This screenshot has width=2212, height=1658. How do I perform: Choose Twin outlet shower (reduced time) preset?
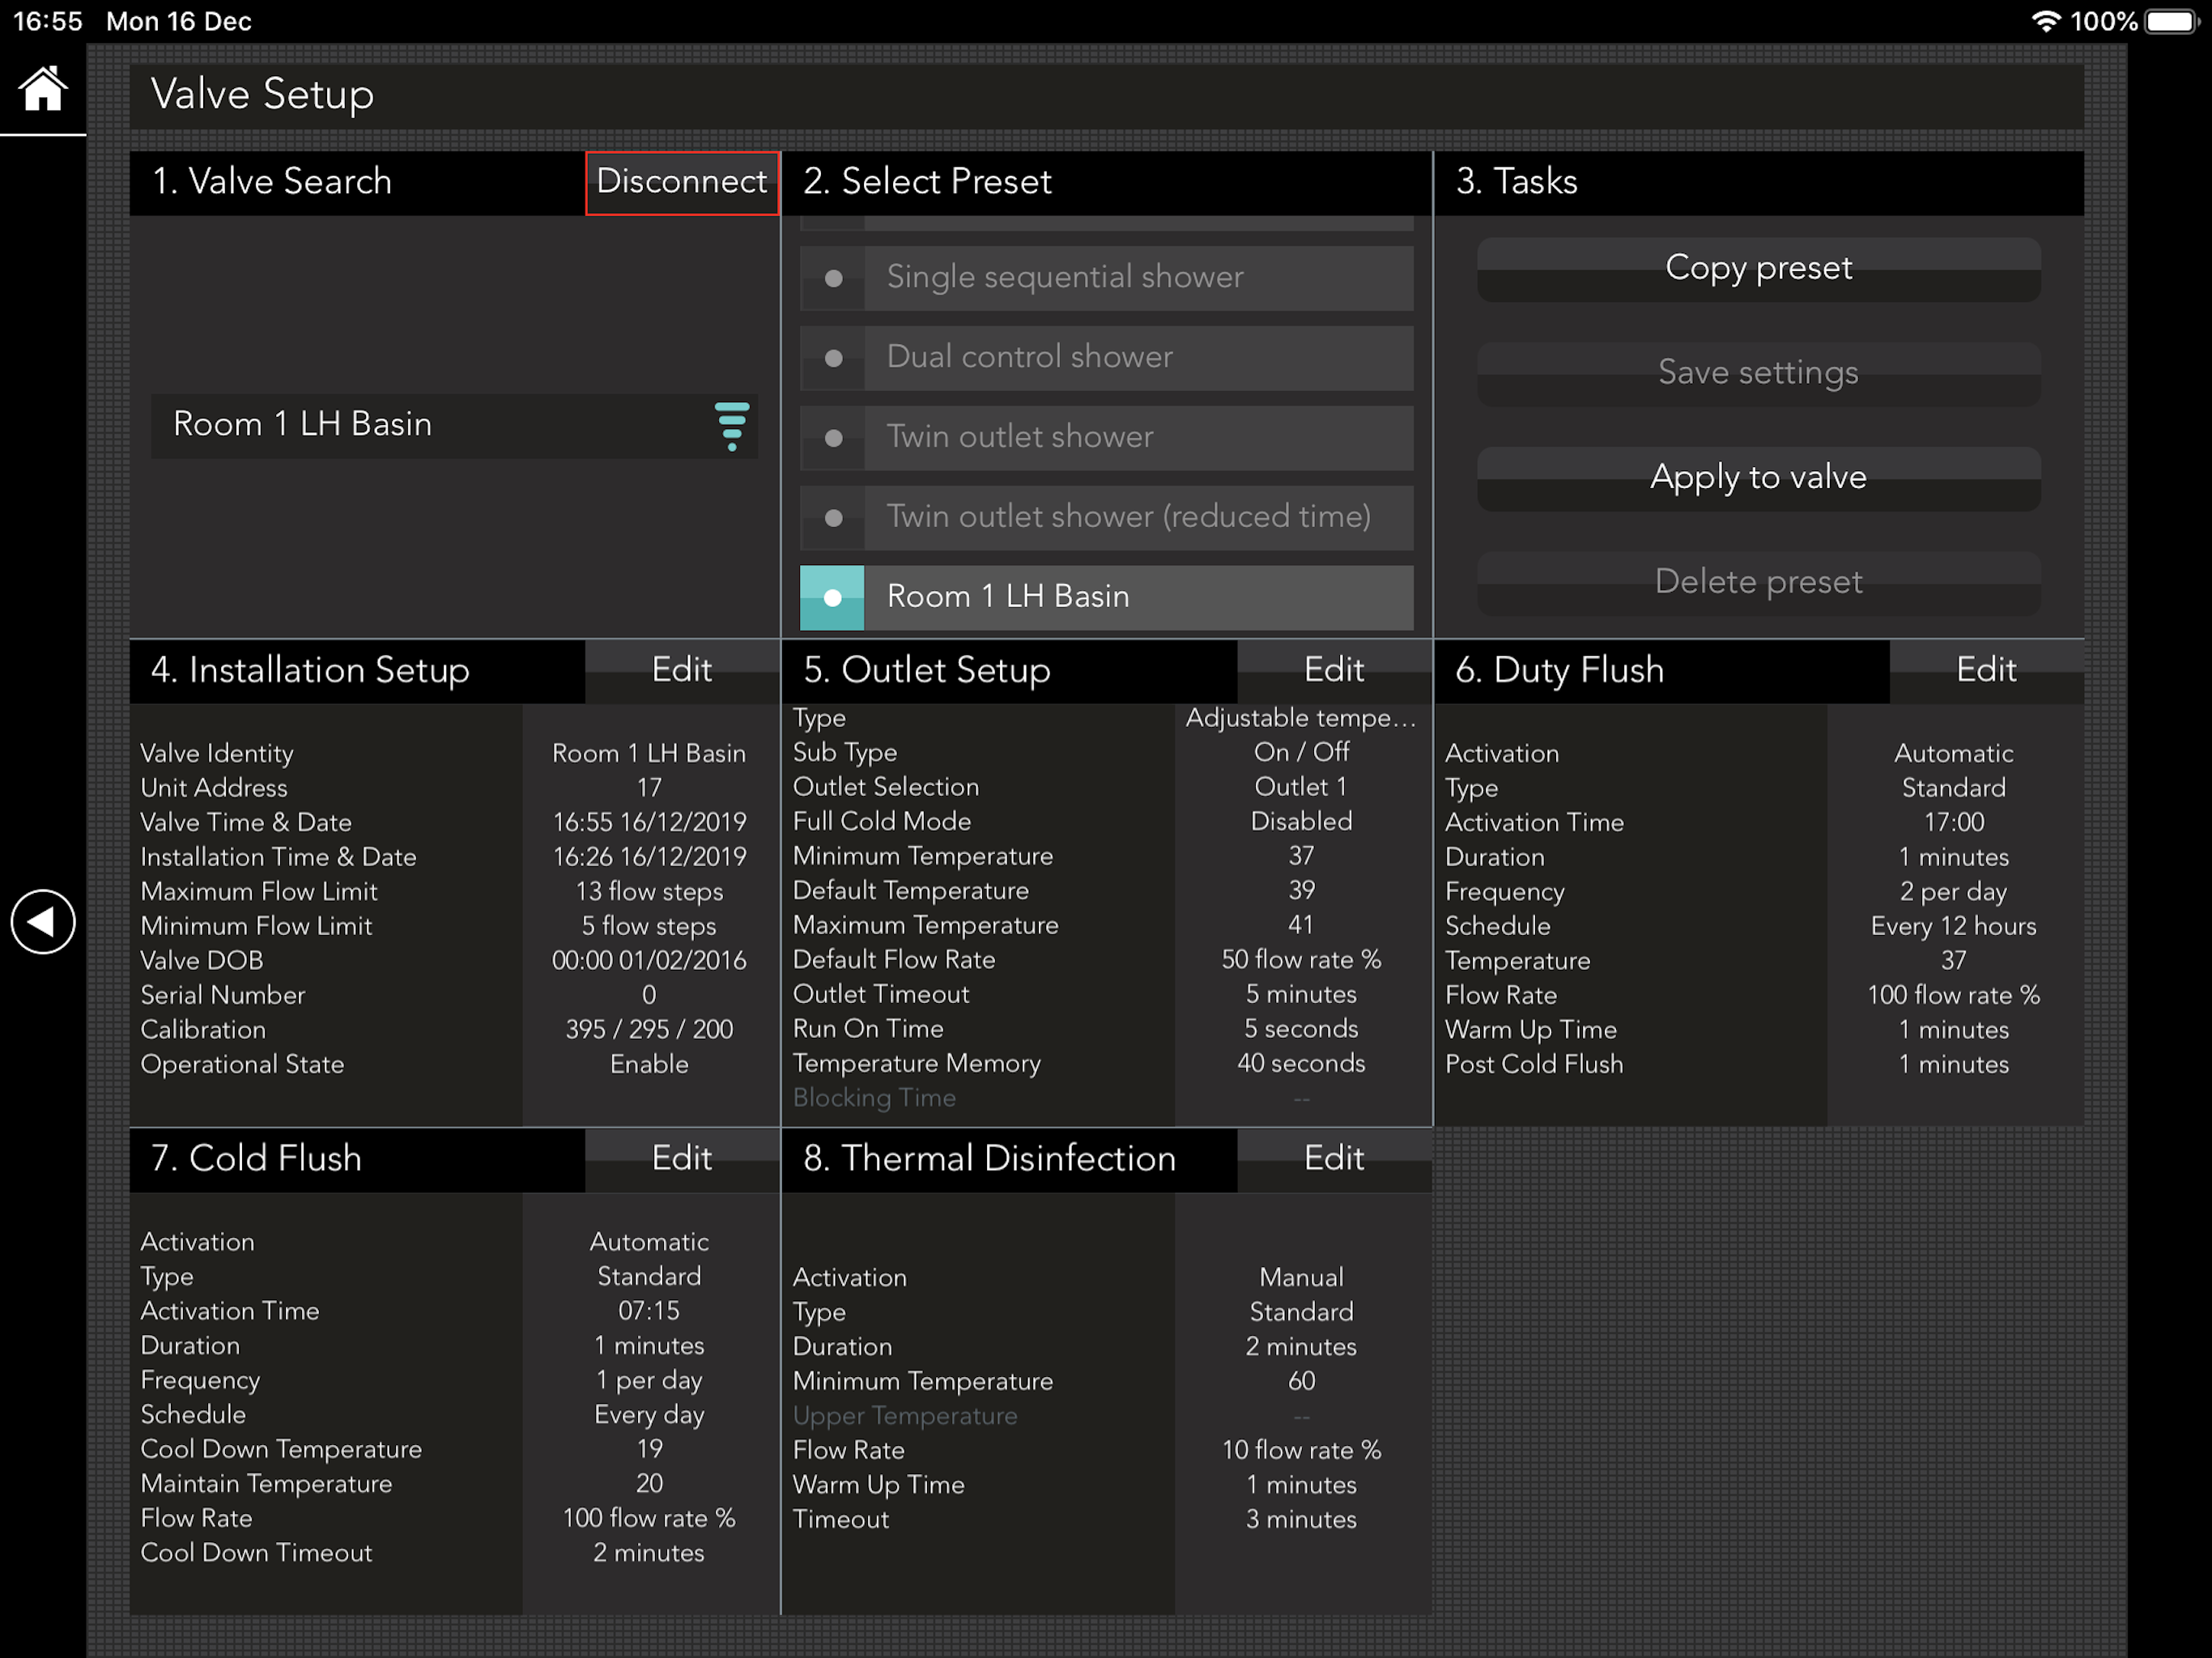tap(1106, 517)
